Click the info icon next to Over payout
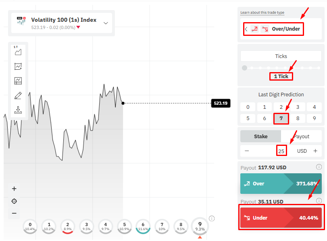327x241 pixels. pos(319,167)
